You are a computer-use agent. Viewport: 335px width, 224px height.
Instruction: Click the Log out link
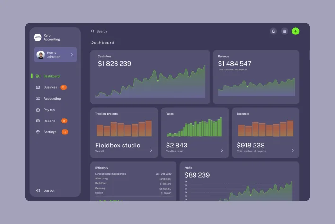pos(49,190)
